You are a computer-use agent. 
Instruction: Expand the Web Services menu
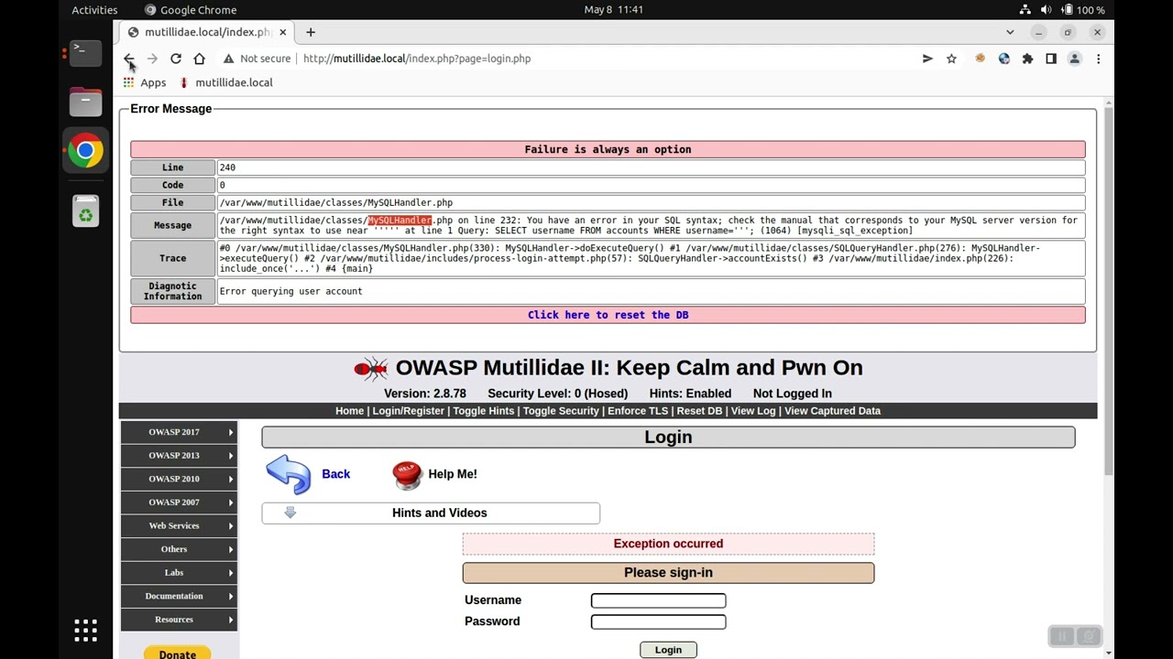179,525
